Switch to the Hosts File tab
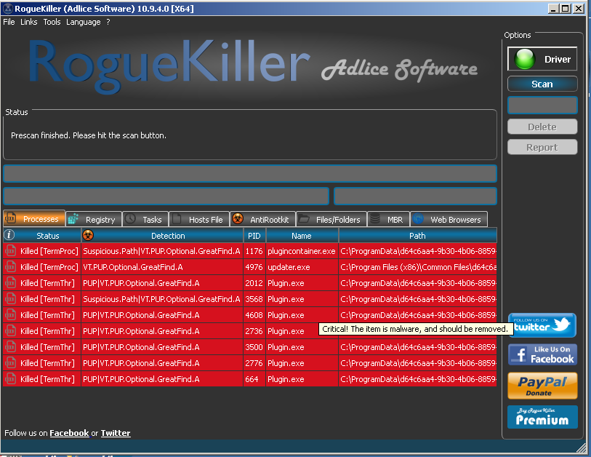The height and width of the screenshot is (457, 591). (x=199, y=219)
